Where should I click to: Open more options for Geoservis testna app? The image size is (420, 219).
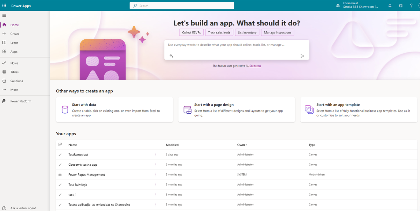(155, 165)
